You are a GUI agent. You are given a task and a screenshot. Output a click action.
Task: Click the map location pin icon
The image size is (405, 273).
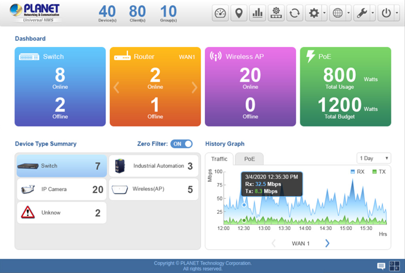coord(238,13)
